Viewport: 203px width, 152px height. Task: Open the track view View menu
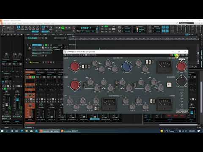pyautogui.click(x=28, y=34)
